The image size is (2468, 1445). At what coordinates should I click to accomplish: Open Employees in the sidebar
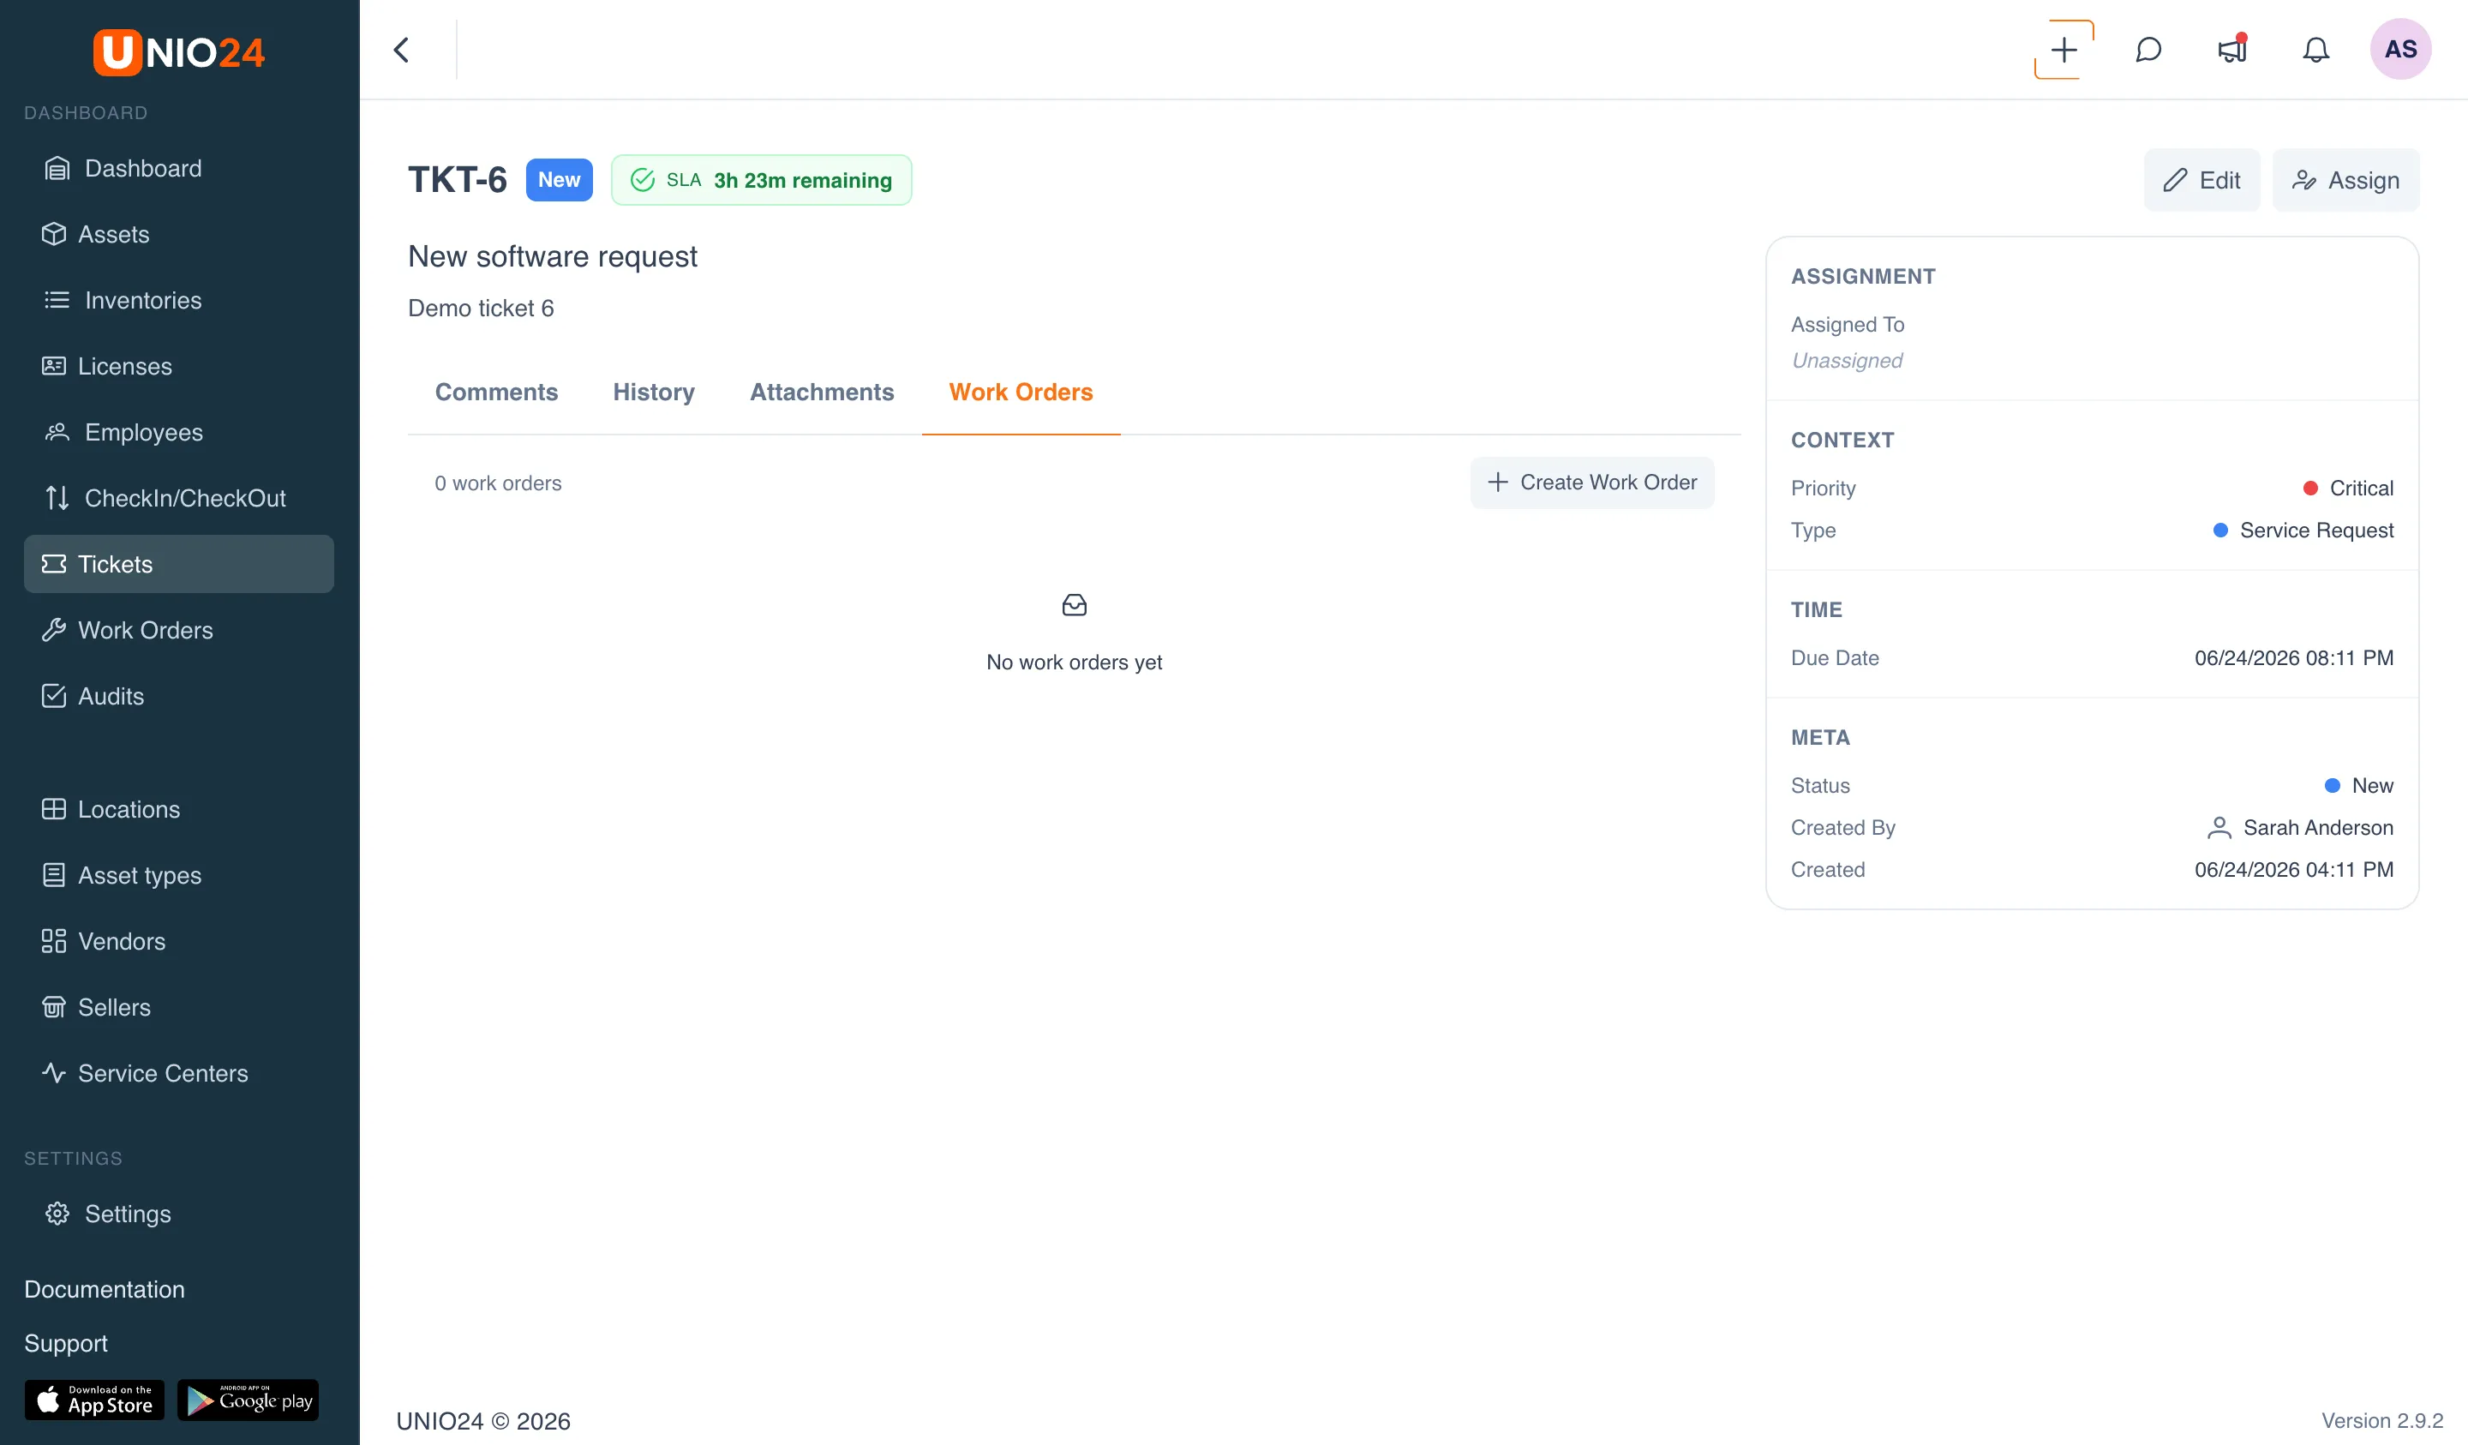pos(179,432)
